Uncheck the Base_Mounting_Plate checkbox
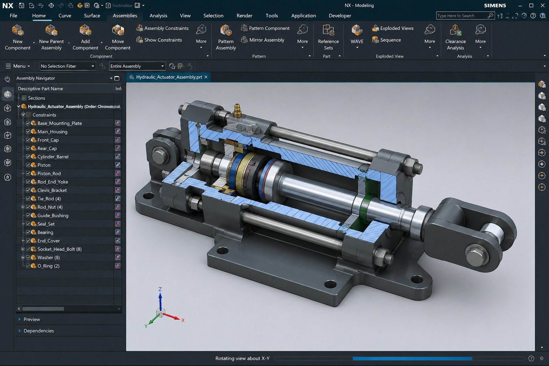Image resolution: width=549 pixels, height=366 pixels. [28, 123]
